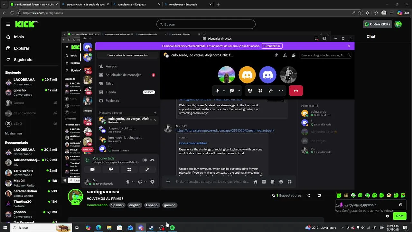Open the Alejandro Ortiz, f... group DM
Screen dimensions: 412x232
point(128,130)
